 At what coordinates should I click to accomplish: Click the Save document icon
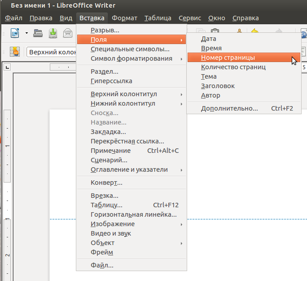tap(53, 33)
